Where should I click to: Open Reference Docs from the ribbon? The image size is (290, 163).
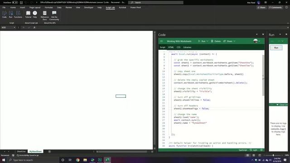click(44, 15)
